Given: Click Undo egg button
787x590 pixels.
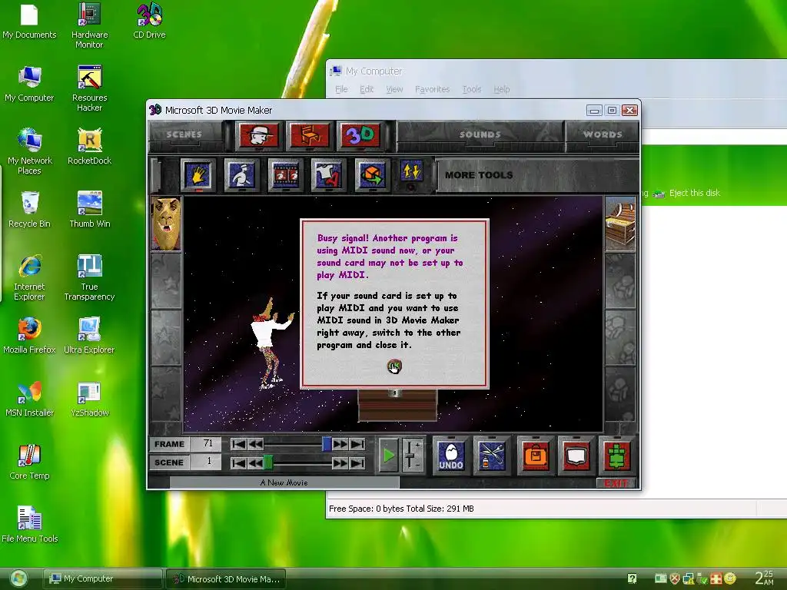Looking at the screenshot, I should [450, 456].
